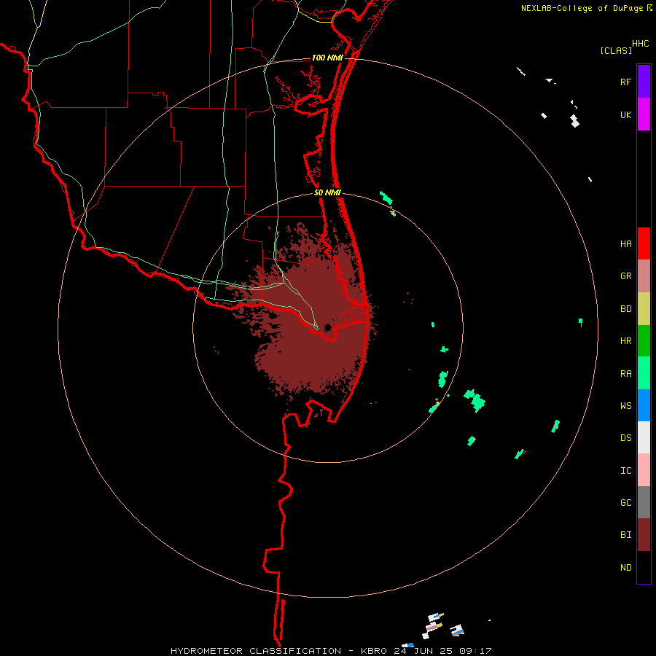656x656 pixels.
Task: Click the BI legend label
Action: click(626, 535)
